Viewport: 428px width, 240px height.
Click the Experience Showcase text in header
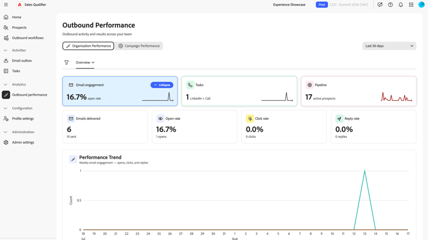(289, 5)
